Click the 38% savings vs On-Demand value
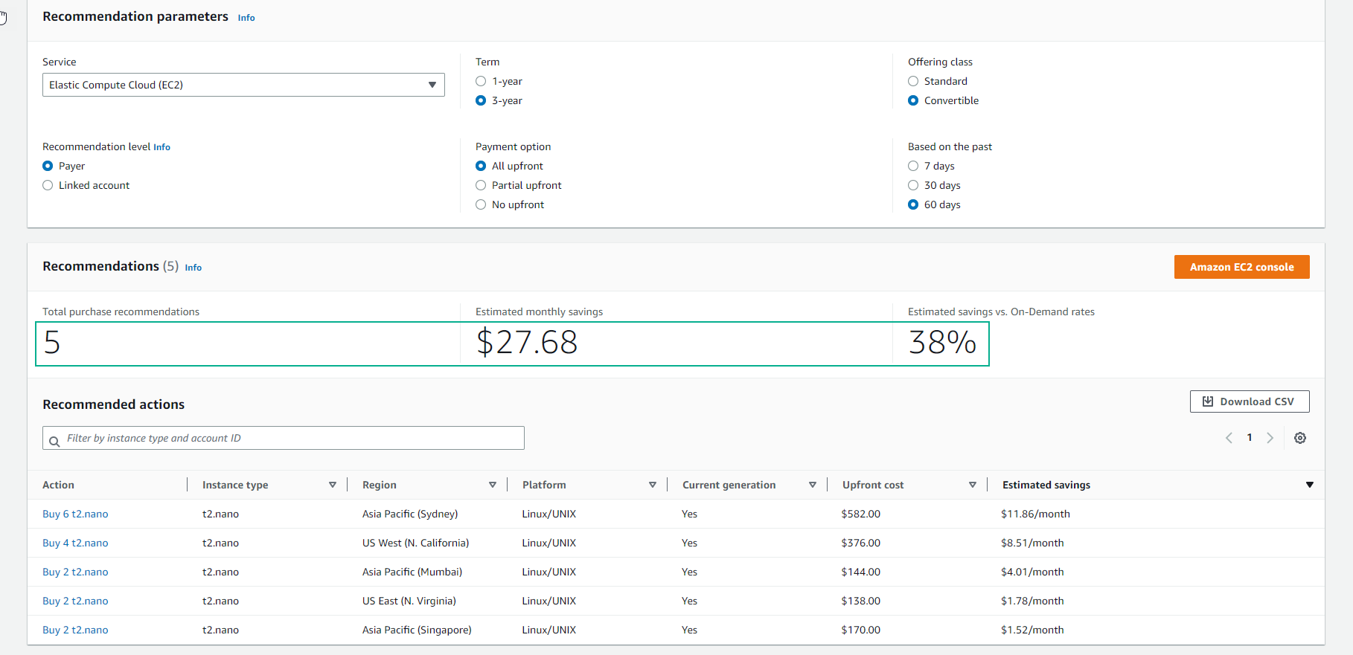Viewport: 1353px width, 655px height. click(942, 343)
